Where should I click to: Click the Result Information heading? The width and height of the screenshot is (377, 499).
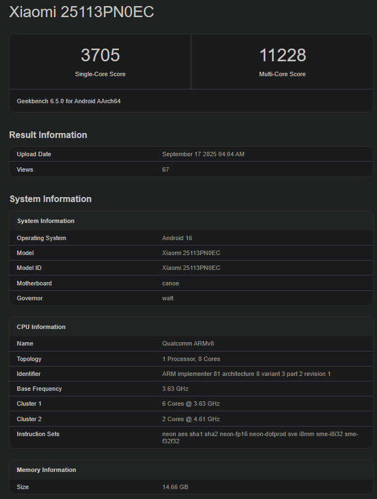click(x=48, y=135)
